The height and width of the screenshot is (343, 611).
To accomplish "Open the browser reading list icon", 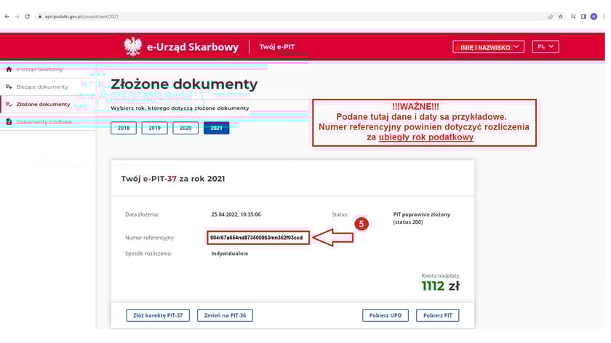I will (x=573, y=17).
